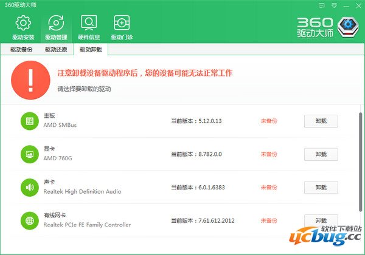Click the green 主板 motherboard icon
Screen dimensions: 365x255
(30, 121)
